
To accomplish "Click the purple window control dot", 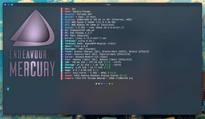I will (5, 5).
